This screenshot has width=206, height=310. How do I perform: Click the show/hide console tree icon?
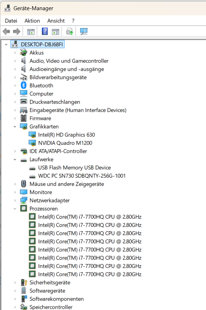click(x=31, y=32)
